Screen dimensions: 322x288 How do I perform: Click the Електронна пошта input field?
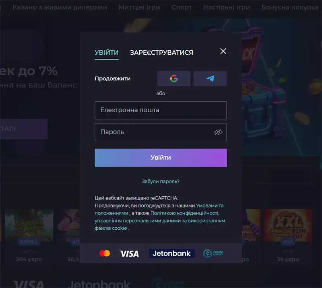[x=161, y=110]
